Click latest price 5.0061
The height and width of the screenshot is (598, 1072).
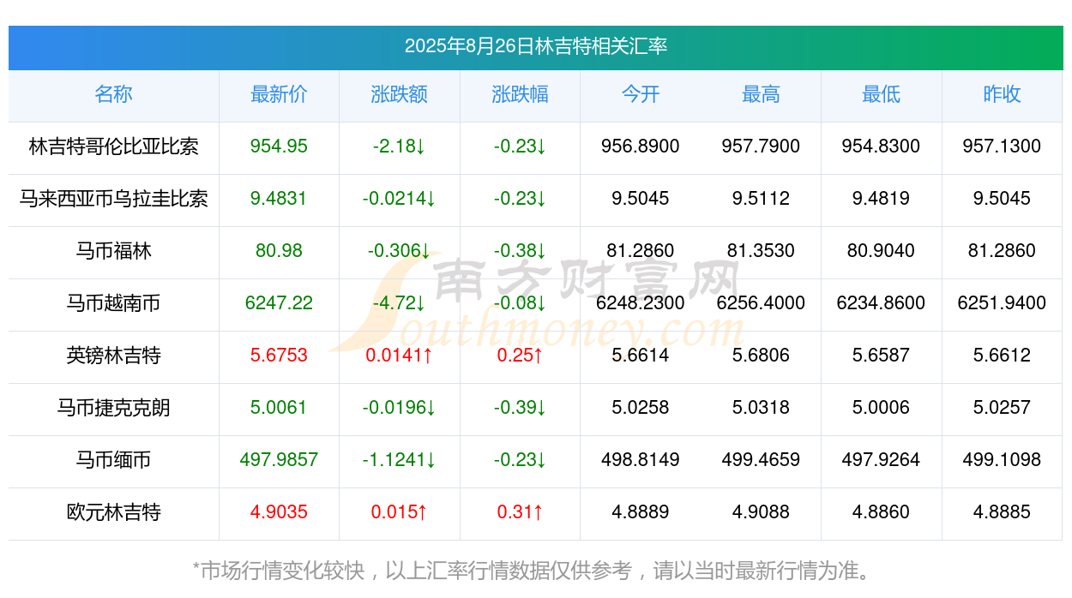point(279,408)
